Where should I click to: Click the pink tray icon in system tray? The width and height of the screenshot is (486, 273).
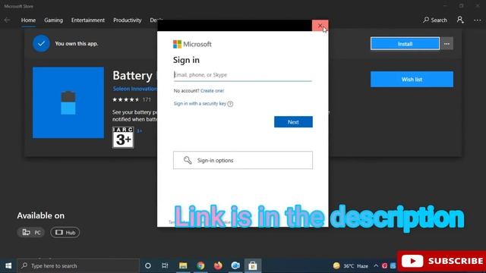(x=385, y=266)
